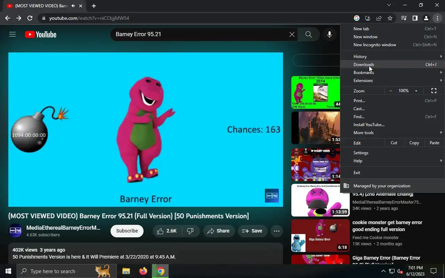
Task: Go to YouTube home via logo
Action: tap(41, 34)
